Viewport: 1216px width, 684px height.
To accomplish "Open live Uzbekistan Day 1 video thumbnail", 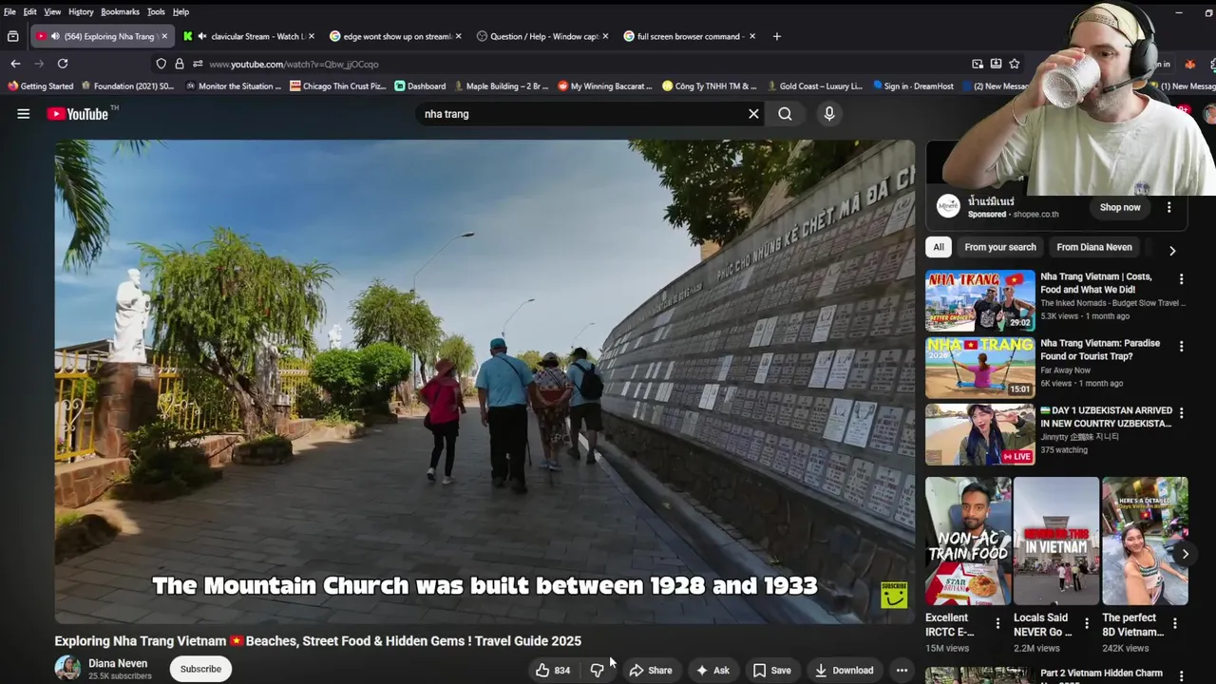I will tap(980, 434).
